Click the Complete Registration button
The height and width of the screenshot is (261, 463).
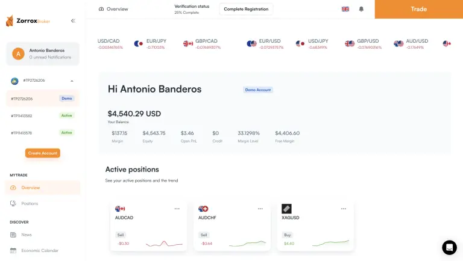point(246,9)
